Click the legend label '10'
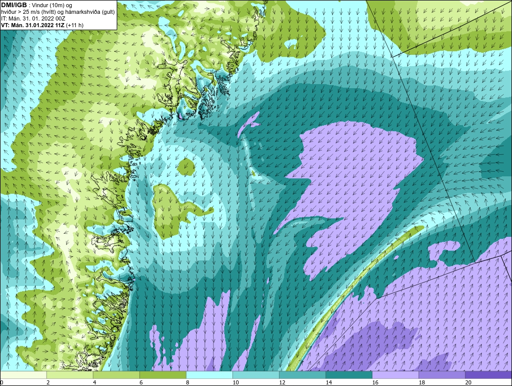This screenshot has height=386, width=512. point(236,382)
